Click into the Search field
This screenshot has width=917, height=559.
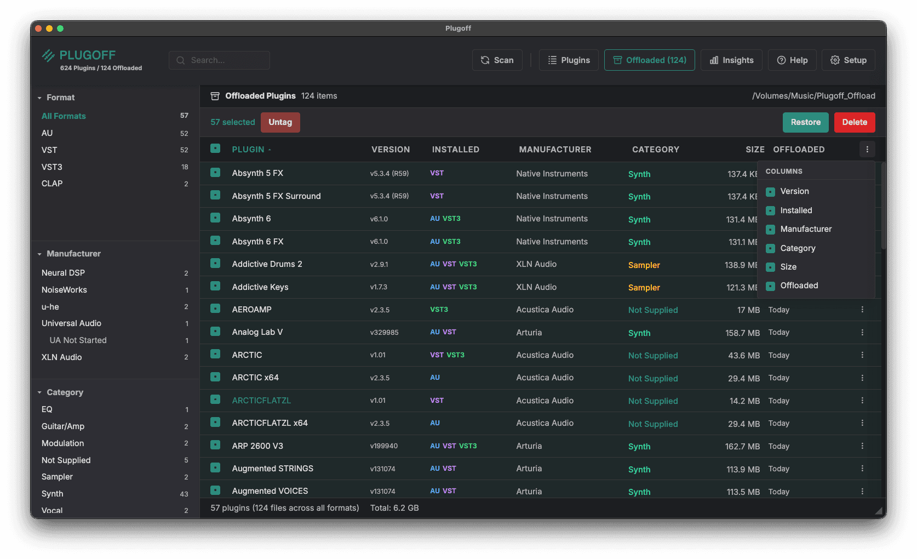coord(220,60)
